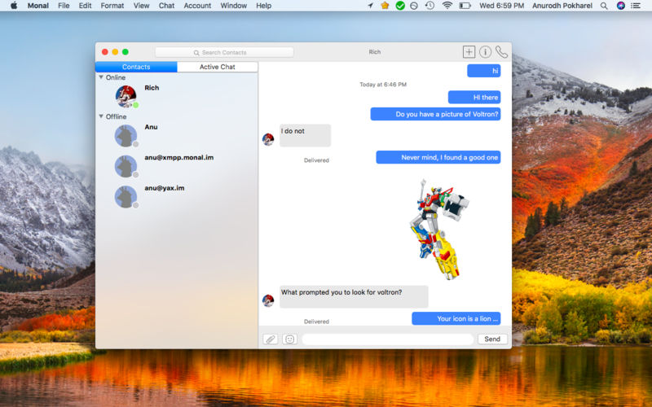The image size is (652, 407).
Task: Click the "Today at 6:46 PM" timestamp
Action: click(x=383, y=85)
